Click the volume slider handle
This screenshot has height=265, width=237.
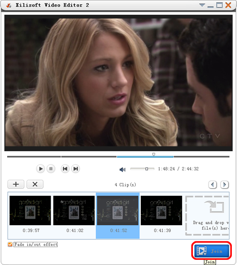(146, 169)
